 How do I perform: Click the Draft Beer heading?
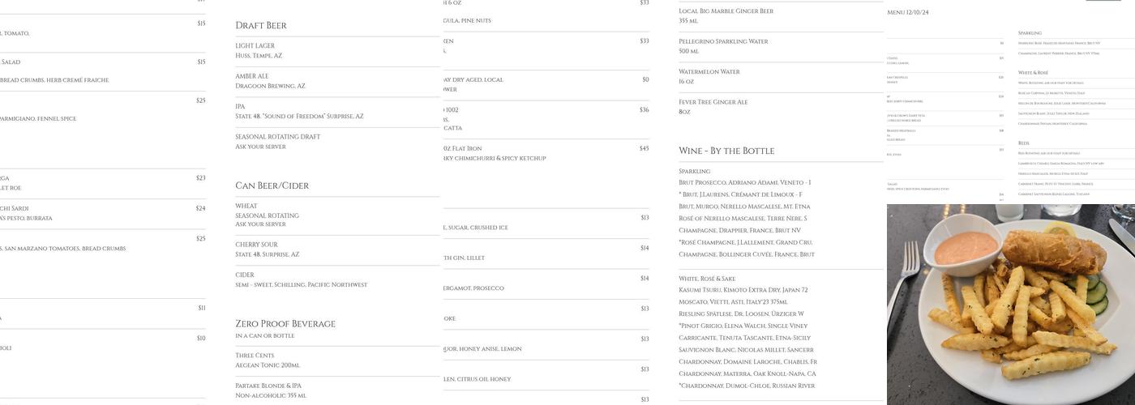coord(261,26)
